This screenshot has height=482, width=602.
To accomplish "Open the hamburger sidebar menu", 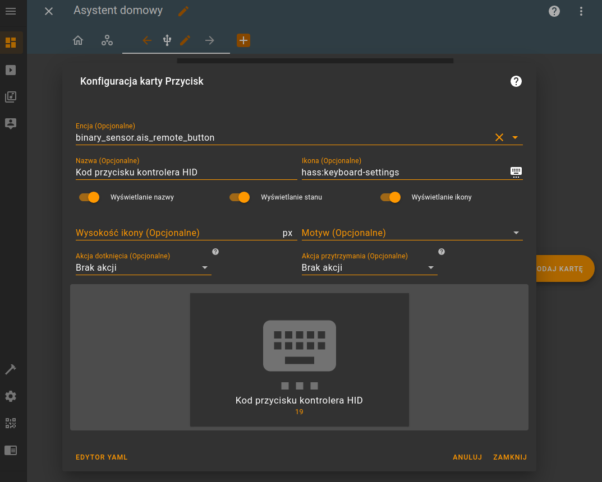I will pyautogui.click(x=10, y=11).
